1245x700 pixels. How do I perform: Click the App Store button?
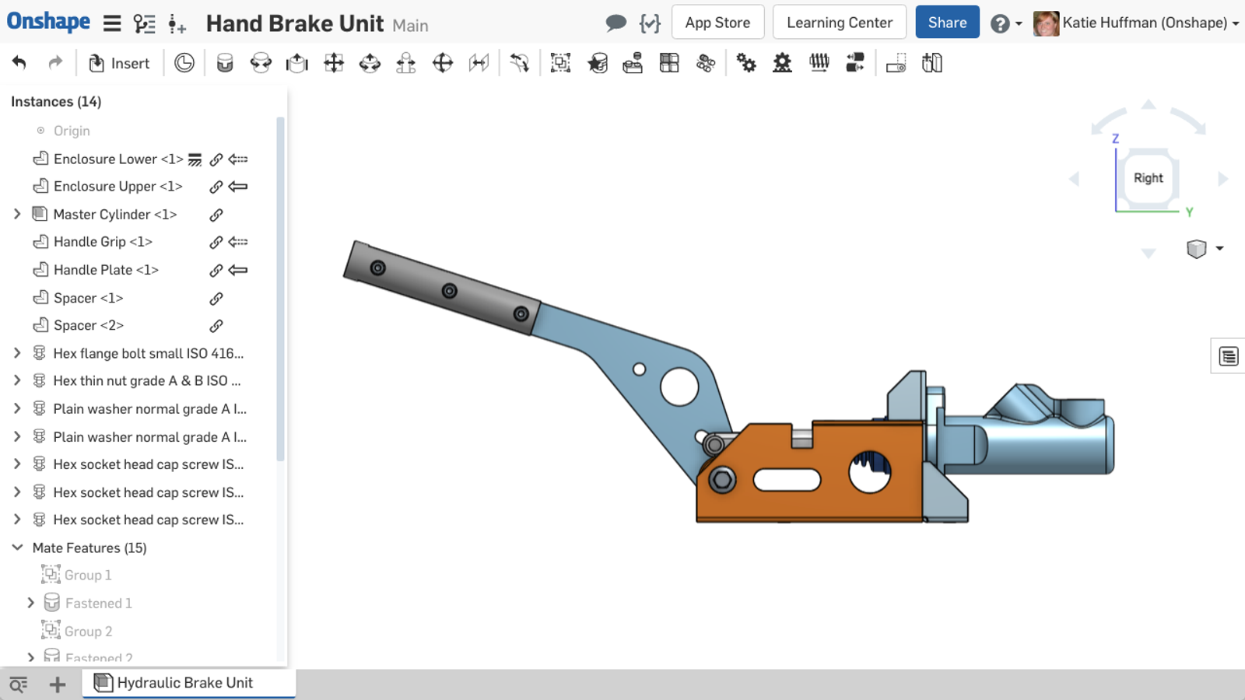coord(717,23)
